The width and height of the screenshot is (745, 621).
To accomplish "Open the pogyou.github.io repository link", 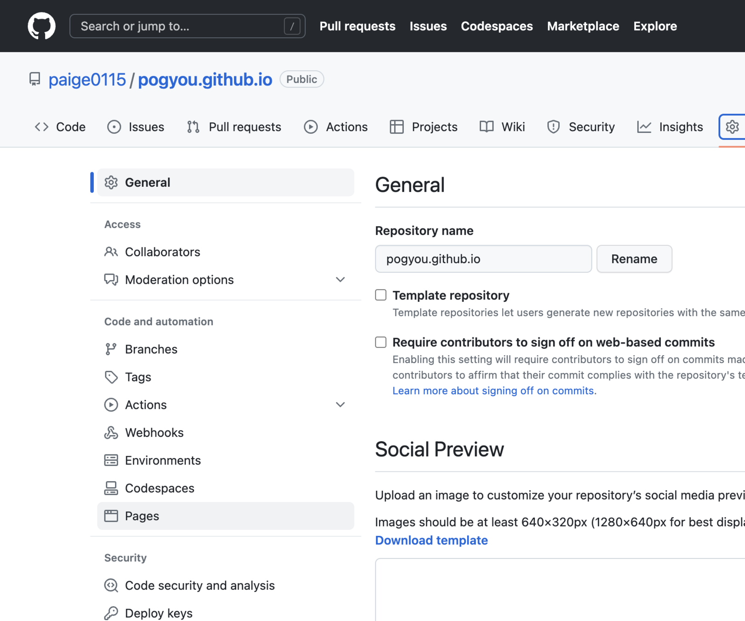I will tap(205, 80).
